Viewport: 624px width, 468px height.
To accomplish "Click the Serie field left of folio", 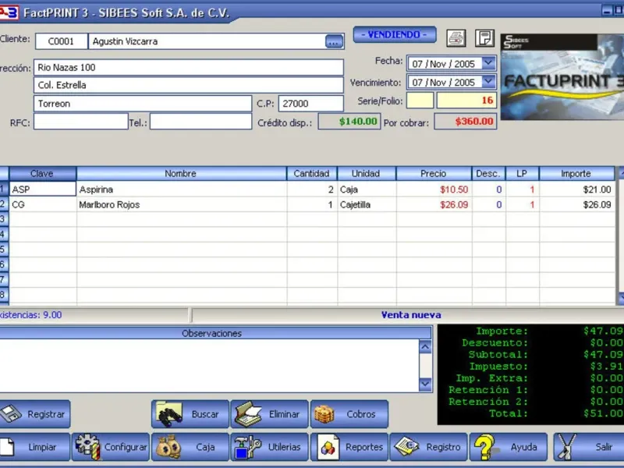I will (420, 101).
